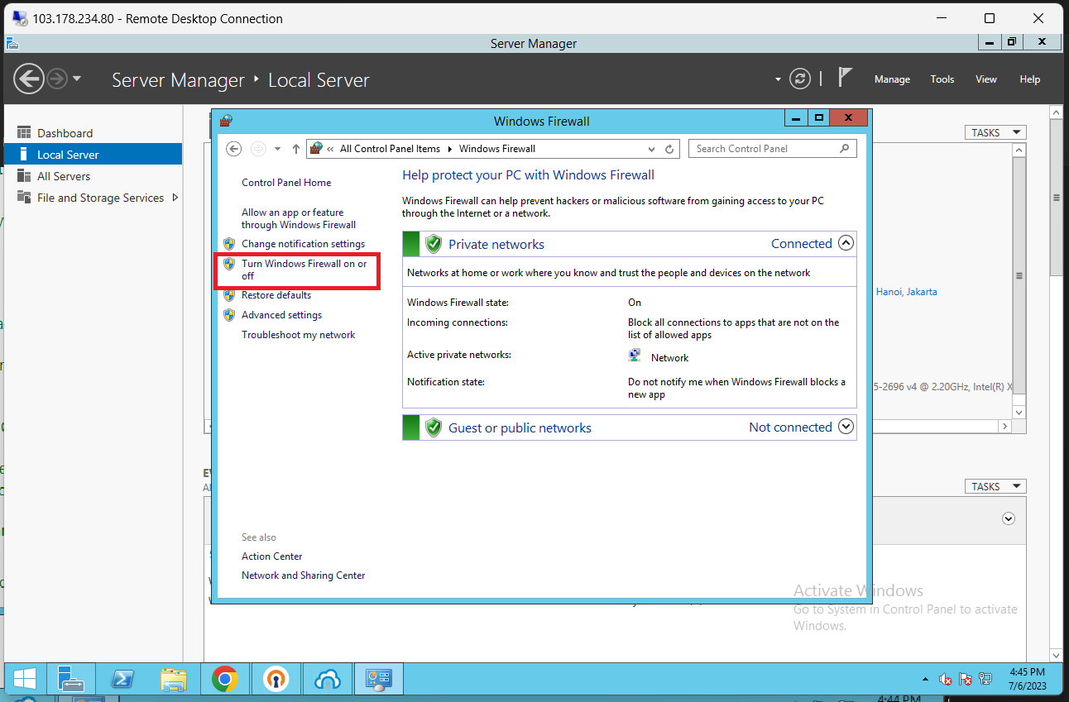The image size is (1069, 702).
Task: Click the Server Manager forward arrow button
Action: click(56, 79)
